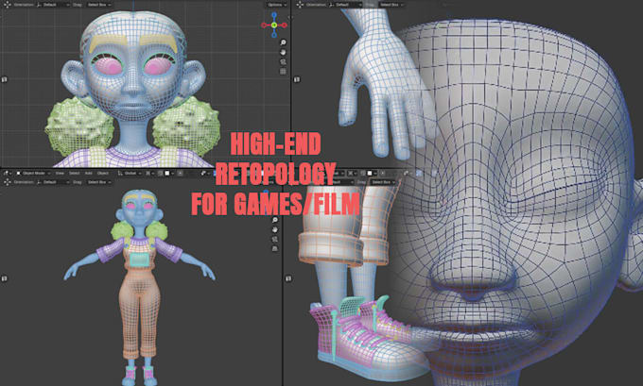Click the zoom magnifier in the full-body viewport

tap(275, 220)
